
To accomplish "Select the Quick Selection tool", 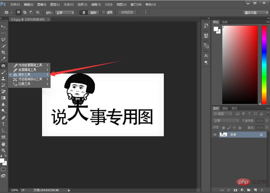I will tap(3, 46).
